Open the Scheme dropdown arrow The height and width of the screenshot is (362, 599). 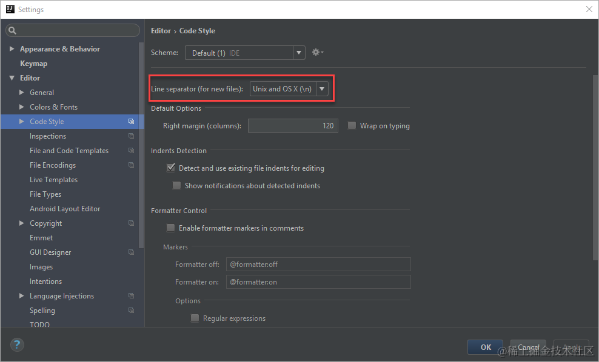click(299, 53)
